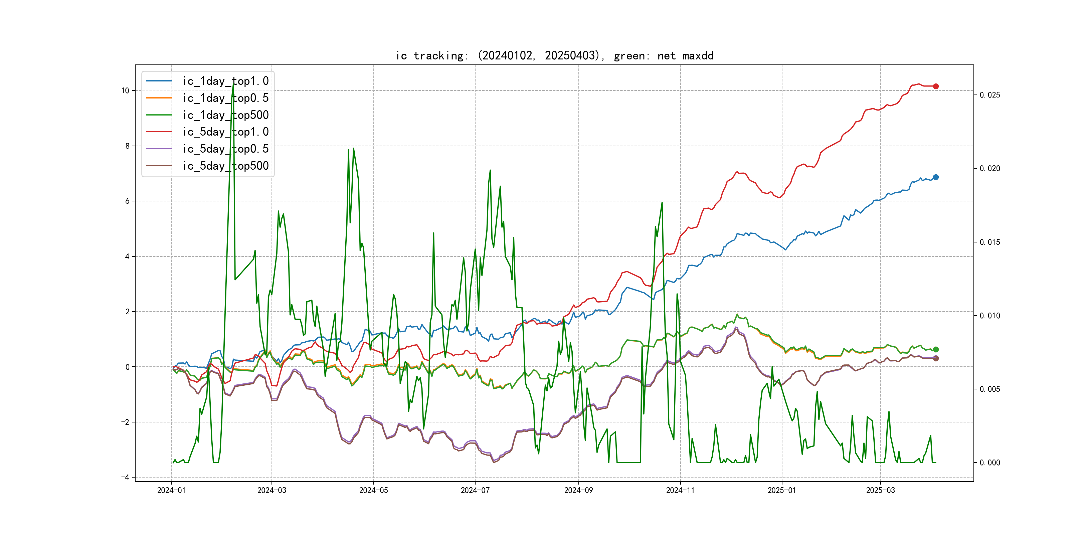Click the brown endpoint dot at chart right
Viewport: 1082px width, 541px height.
click(935, 358)
